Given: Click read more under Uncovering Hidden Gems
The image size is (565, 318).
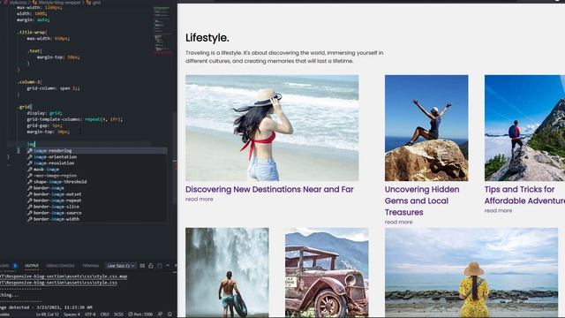Looking at the screenshot, I should point(398,222).
